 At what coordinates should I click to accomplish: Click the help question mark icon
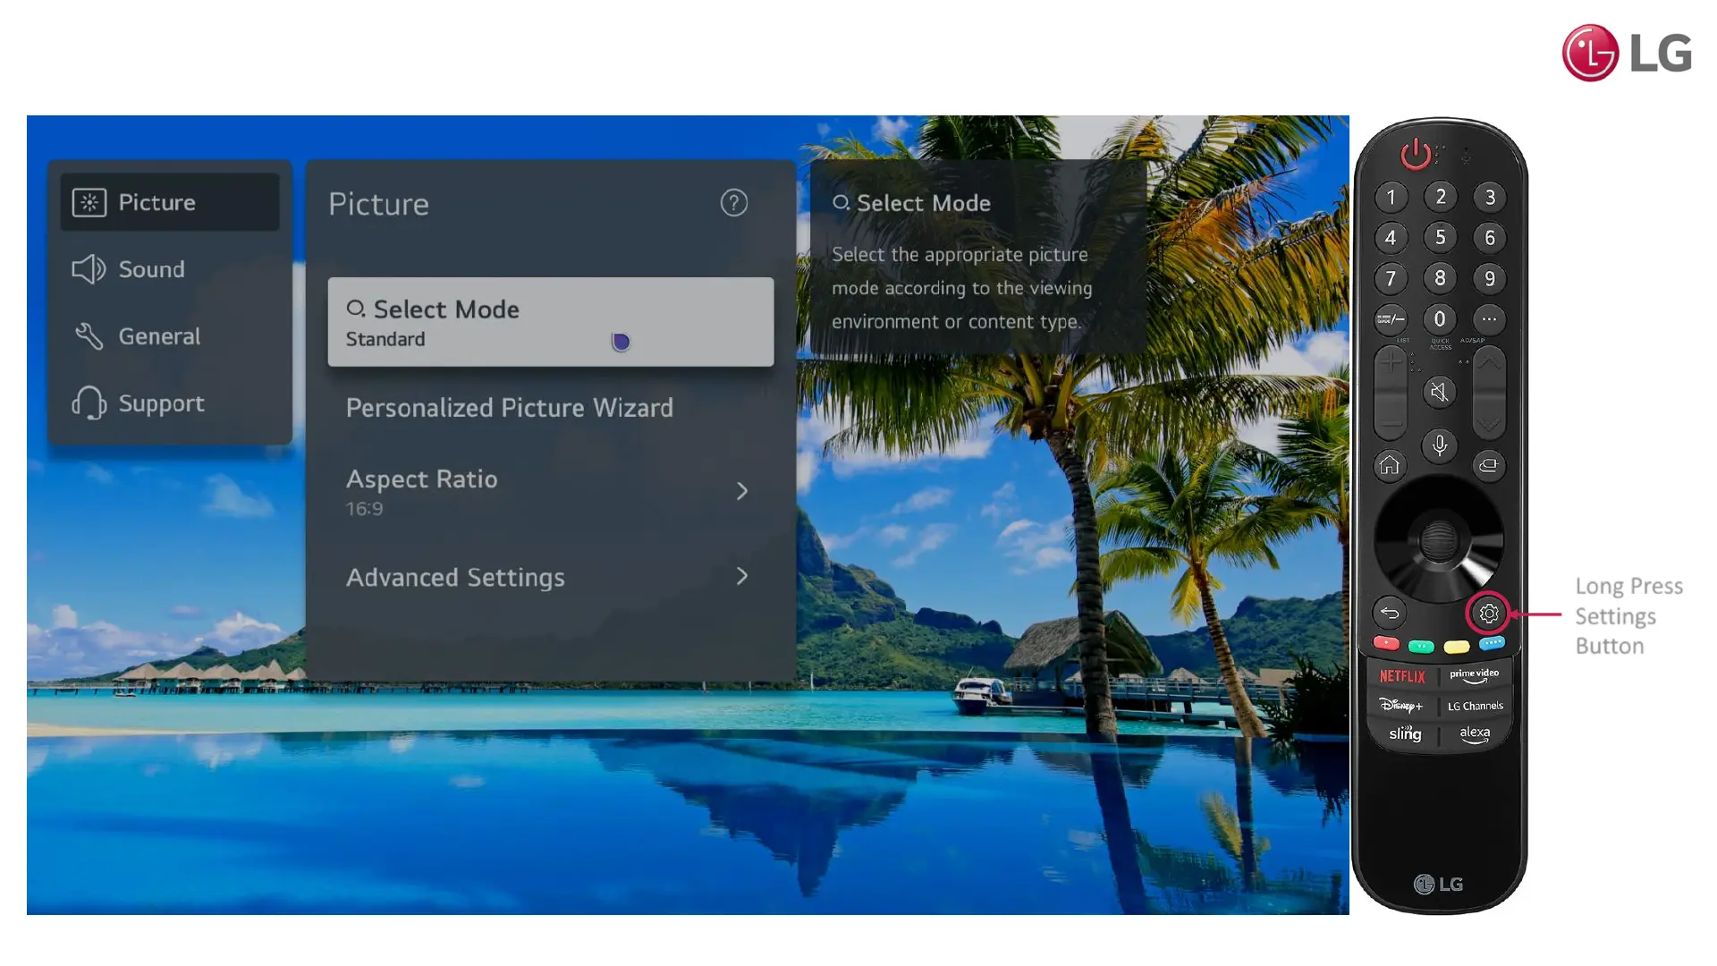click(x=733, y=203)
